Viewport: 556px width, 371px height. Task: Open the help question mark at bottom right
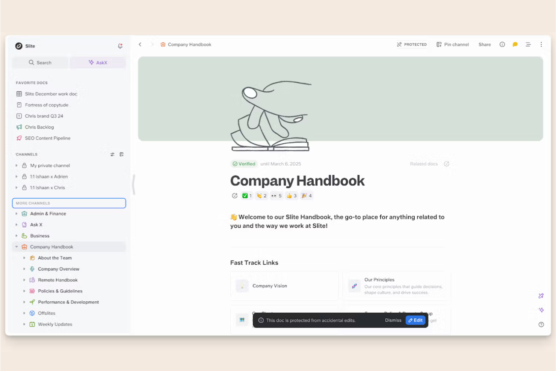click(x=541, y=324)
